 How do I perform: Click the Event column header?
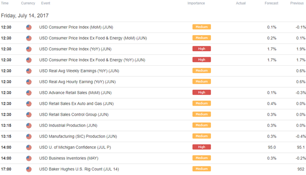click(x=45, y=3)
